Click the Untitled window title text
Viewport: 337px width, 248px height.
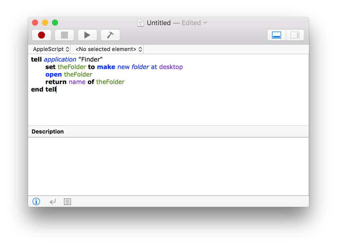[159, 23]
